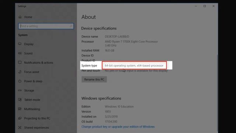The width and height of the screenshot is (236, 133).
Task: Click the version value 1803
Action: (x=108, y=112)
